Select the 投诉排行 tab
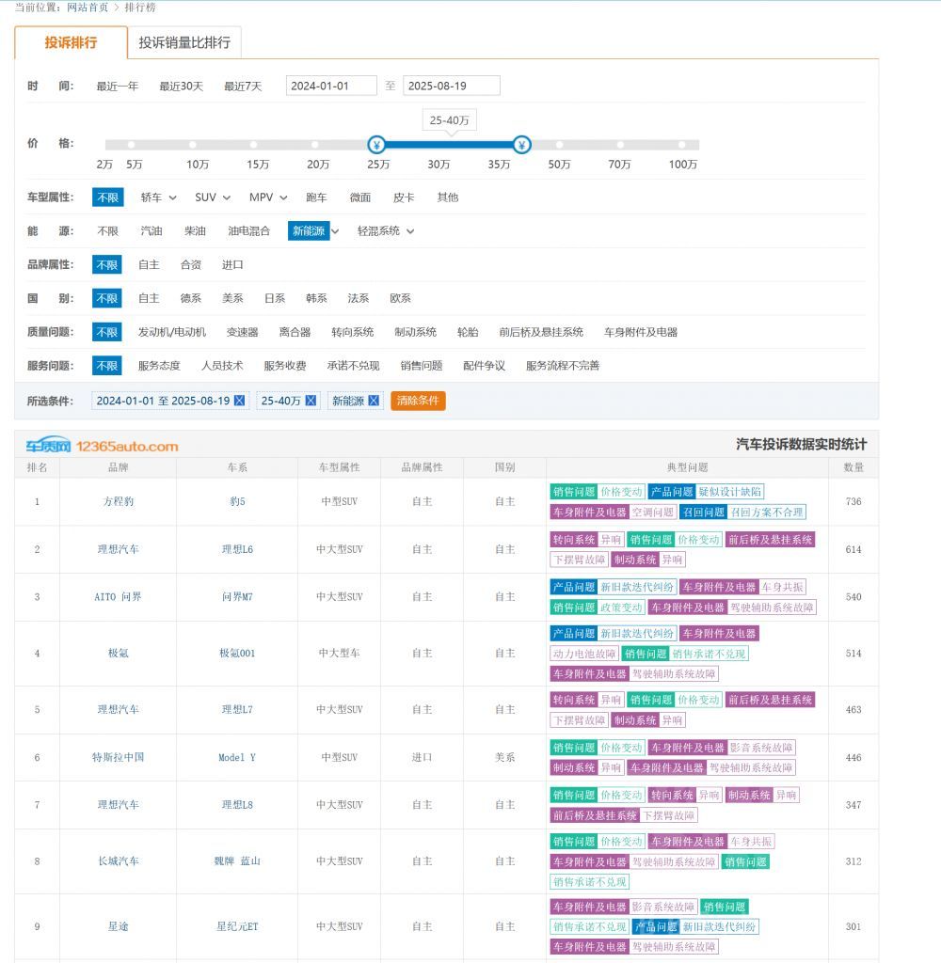Image resolution: width=941 pixels, height=963 pixels. (x=71, y=42)
